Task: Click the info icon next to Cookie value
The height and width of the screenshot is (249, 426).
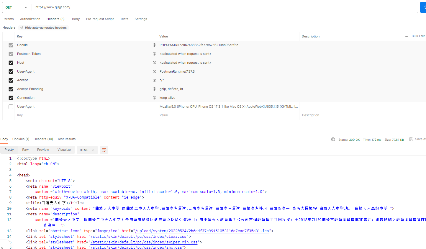Action: click(154, 45)
